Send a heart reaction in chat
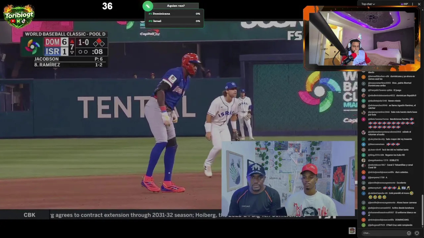 [x=417, y=233]
